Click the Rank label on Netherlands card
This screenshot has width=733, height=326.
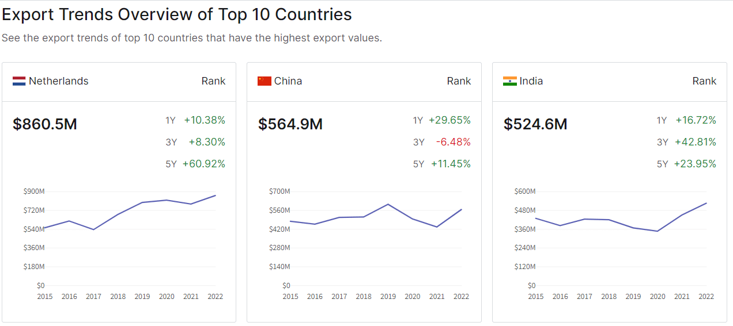[x=213, y=81]
